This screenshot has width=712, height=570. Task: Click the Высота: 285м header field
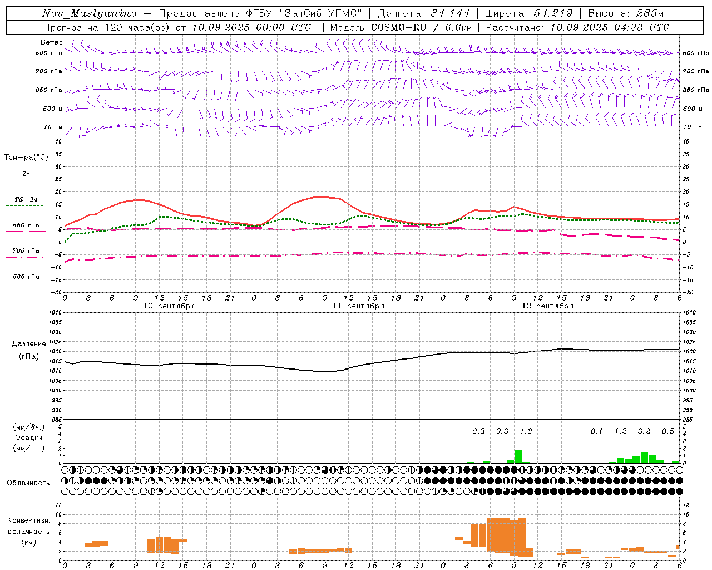pyautogui.click(x=626, y=13)
